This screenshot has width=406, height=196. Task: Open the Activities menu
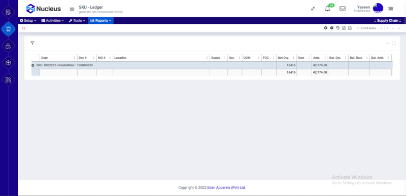(x=53, y=21)
